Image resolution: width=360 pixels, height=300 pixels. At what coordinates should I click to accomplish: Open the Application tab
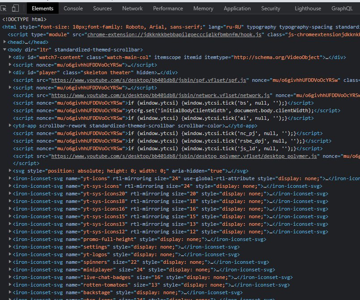pyautogui.click(x=237, y=8)
